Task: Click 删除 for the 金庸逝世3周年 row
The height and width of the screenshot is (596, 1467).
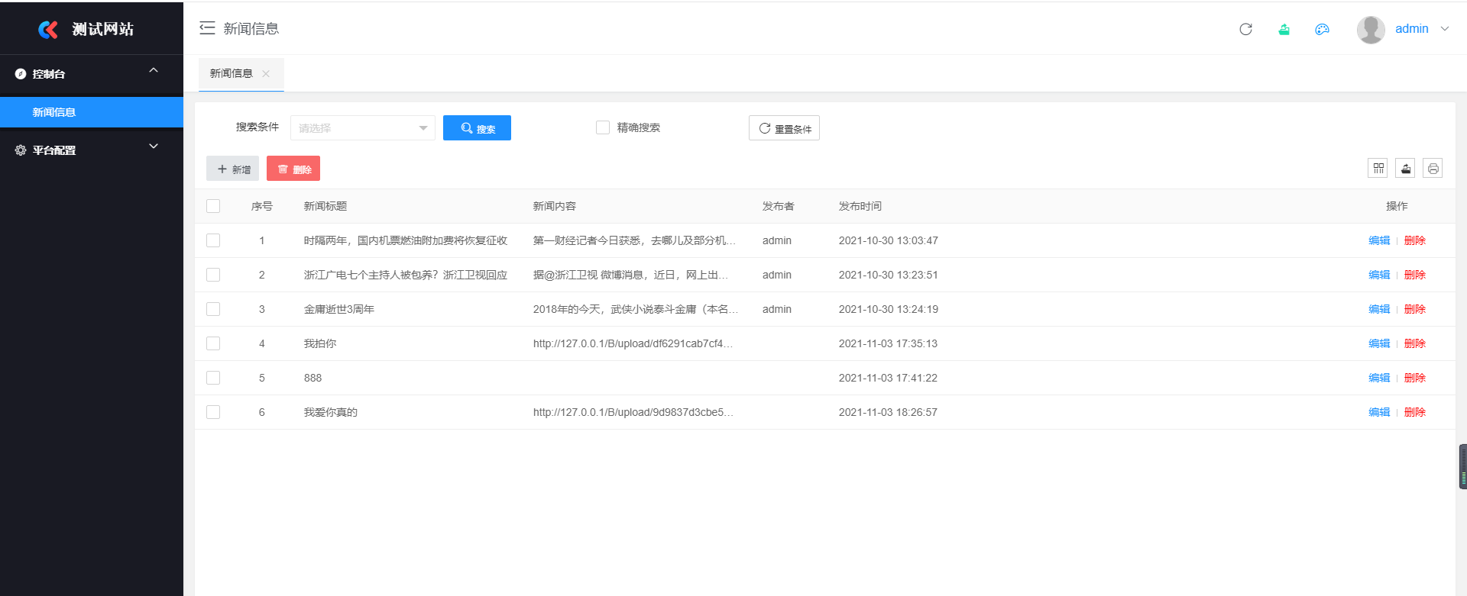Action: [1415, 309]
